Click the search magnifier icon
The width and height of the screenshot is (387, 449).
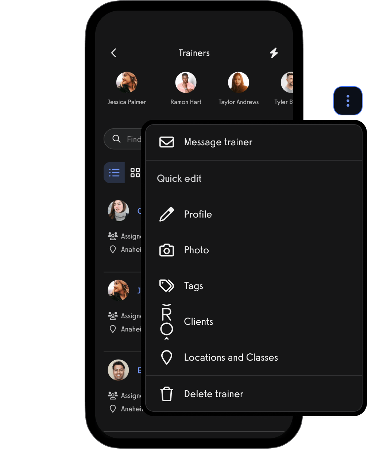pos(116,139)
